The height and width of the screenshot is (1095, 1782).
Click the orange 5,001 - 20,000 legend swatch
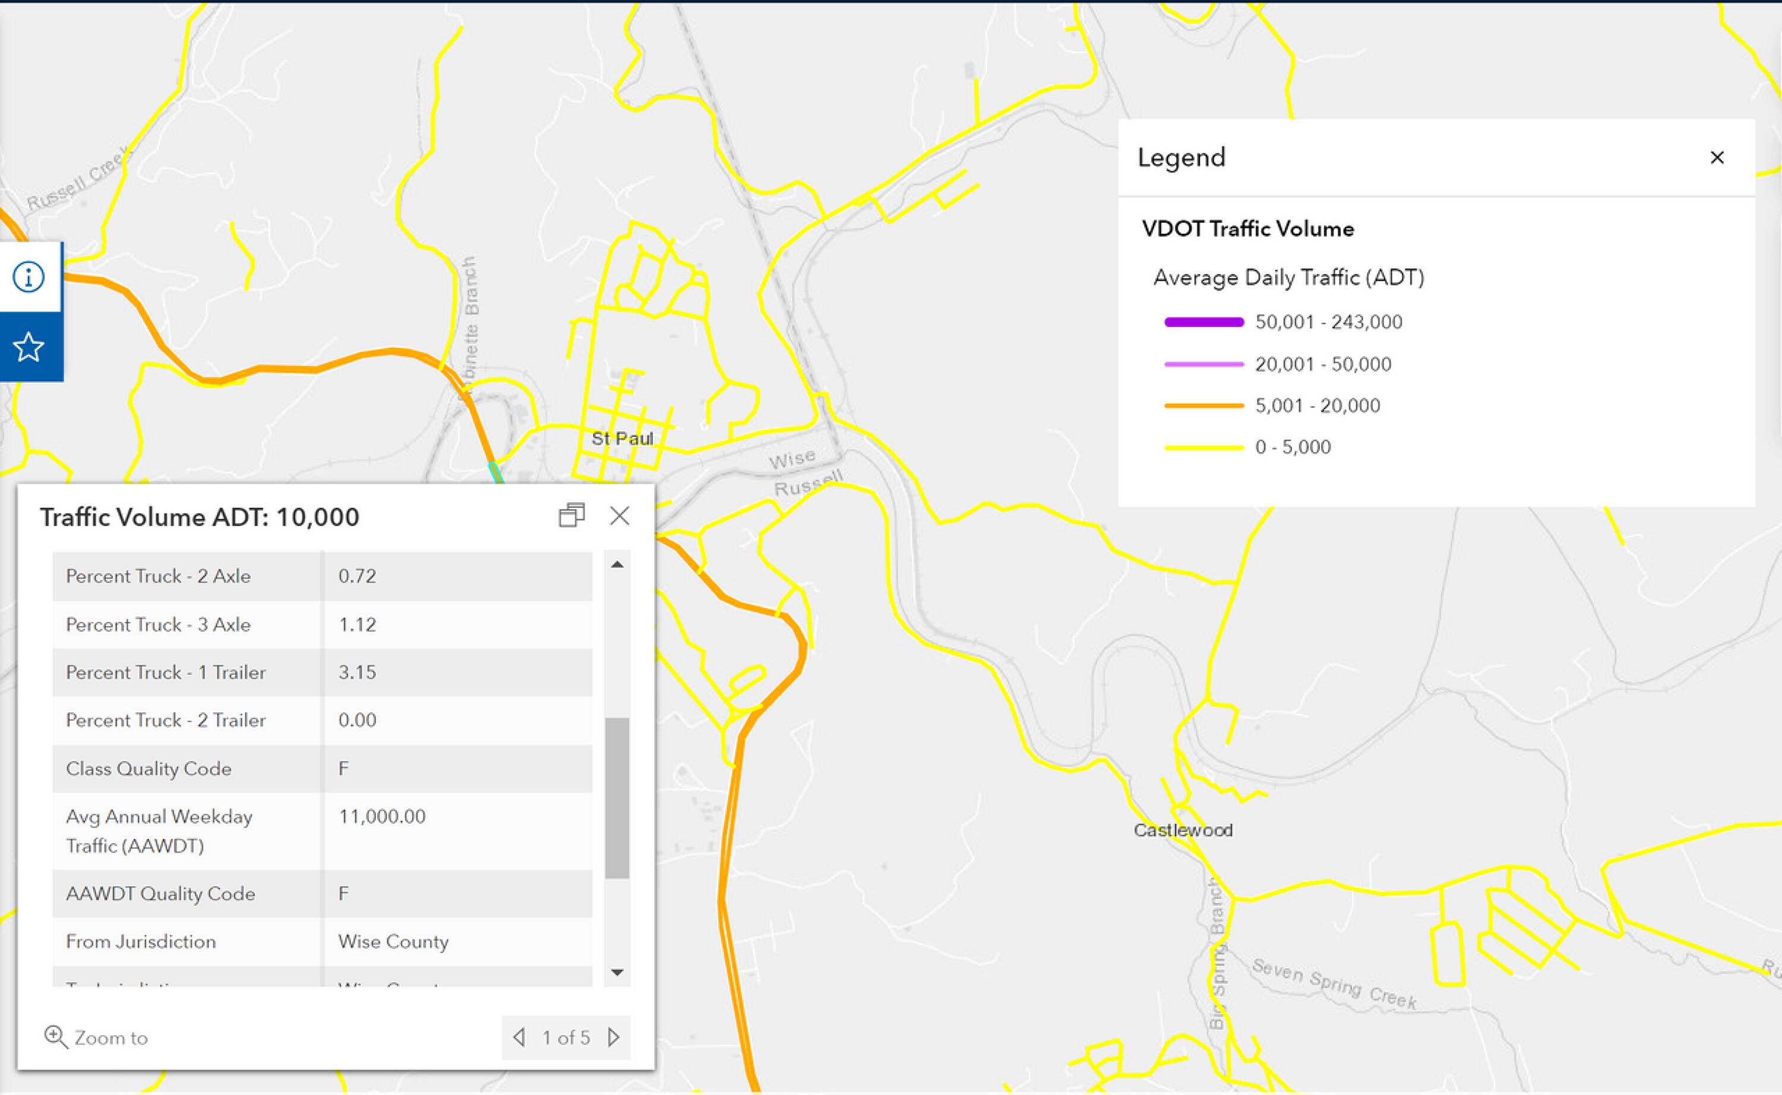click(1203, 405)
